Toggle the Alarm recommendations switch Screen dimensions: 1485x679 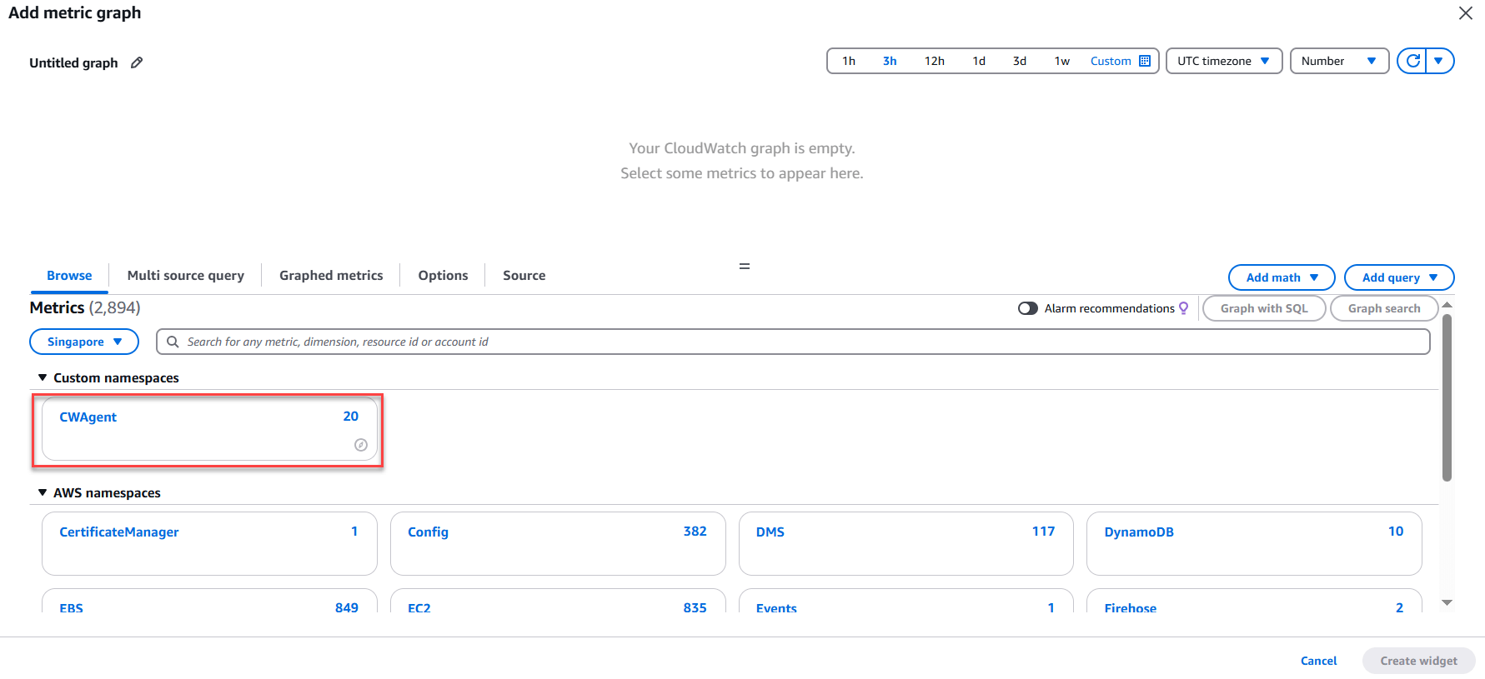1028,308
